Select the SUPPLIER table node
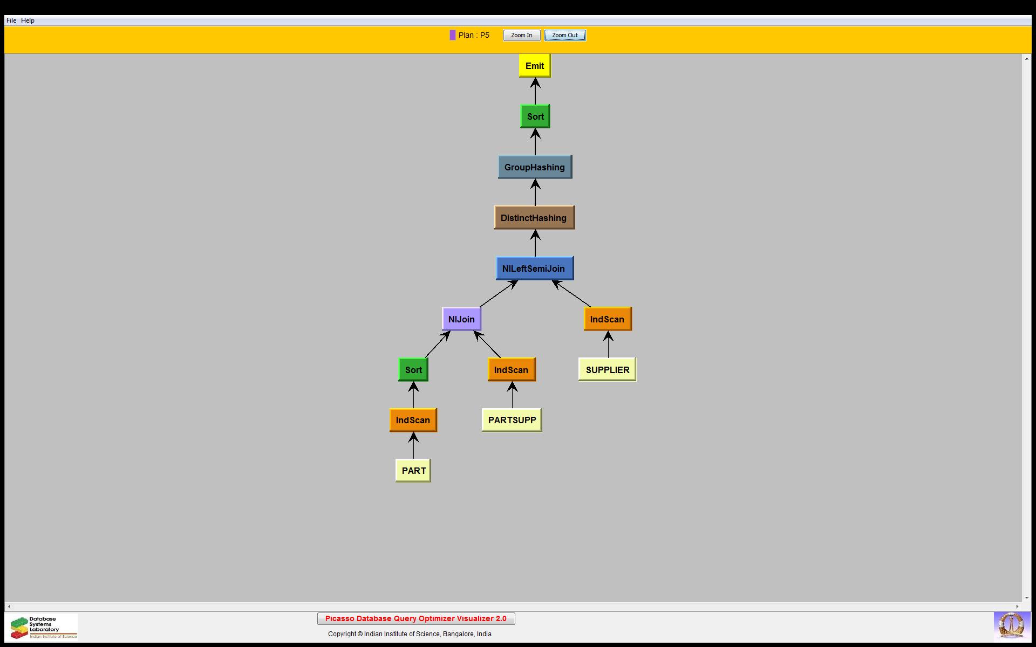 click(607, 370)
